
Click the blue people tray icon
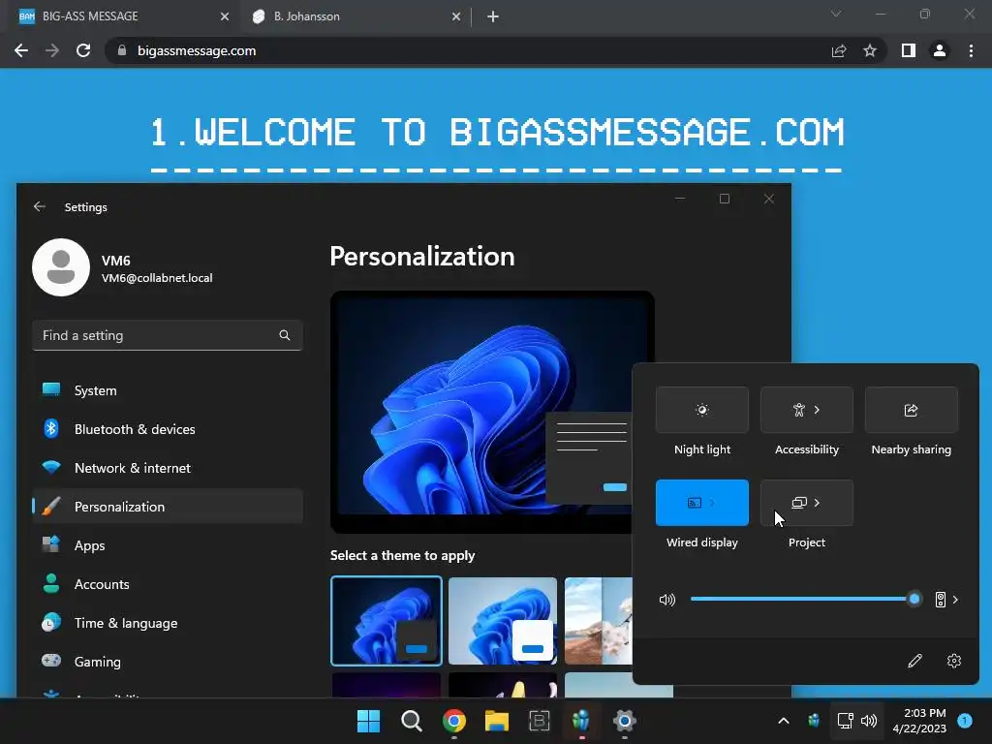tap(814, 721)
